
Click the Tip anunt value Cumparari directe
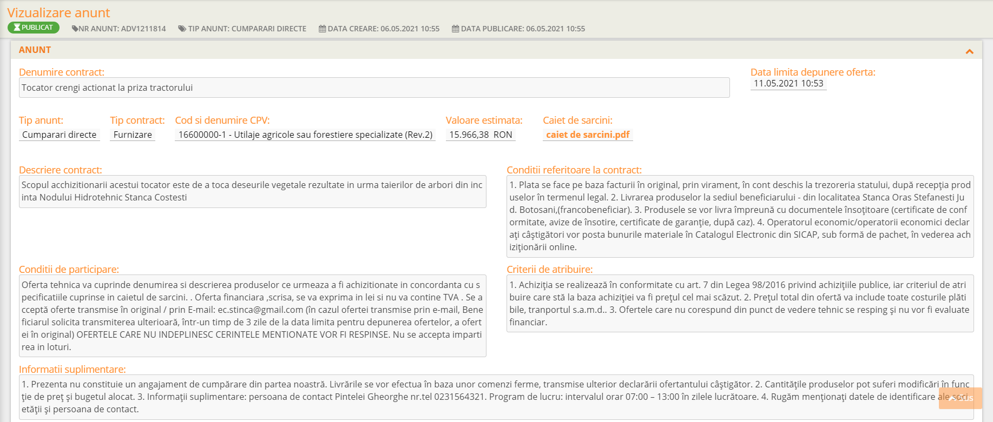tap(60, 135)
